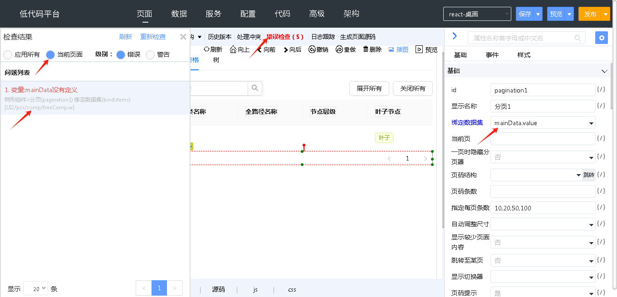
Task: Switch to the 事件 properties tab
Action: (x=492, y=55)
